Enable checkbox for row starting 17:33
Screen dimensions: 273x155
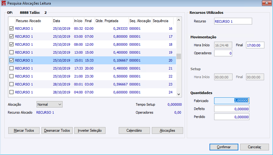[11, 68]
